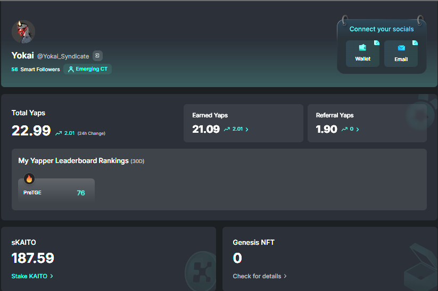This screenshot has height=291, width=438.
Task: Click the sKAITO balance 187.59
Action: pyautogui.click(x=32, y=258)
